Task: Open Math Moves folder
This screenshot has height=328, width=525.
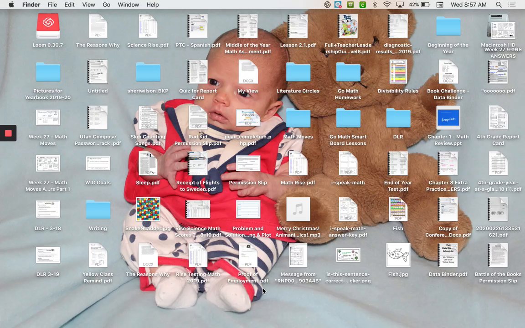Action: pos(298,118)
